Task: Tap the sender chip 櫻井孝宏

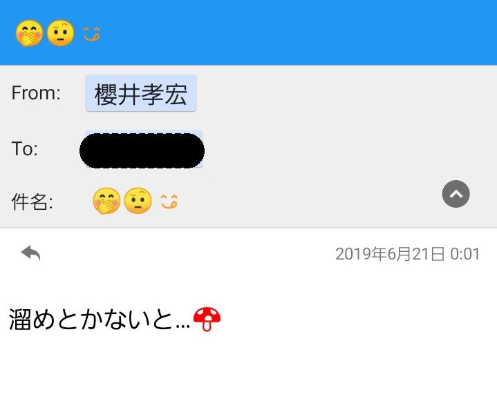Action: [141, 93]
